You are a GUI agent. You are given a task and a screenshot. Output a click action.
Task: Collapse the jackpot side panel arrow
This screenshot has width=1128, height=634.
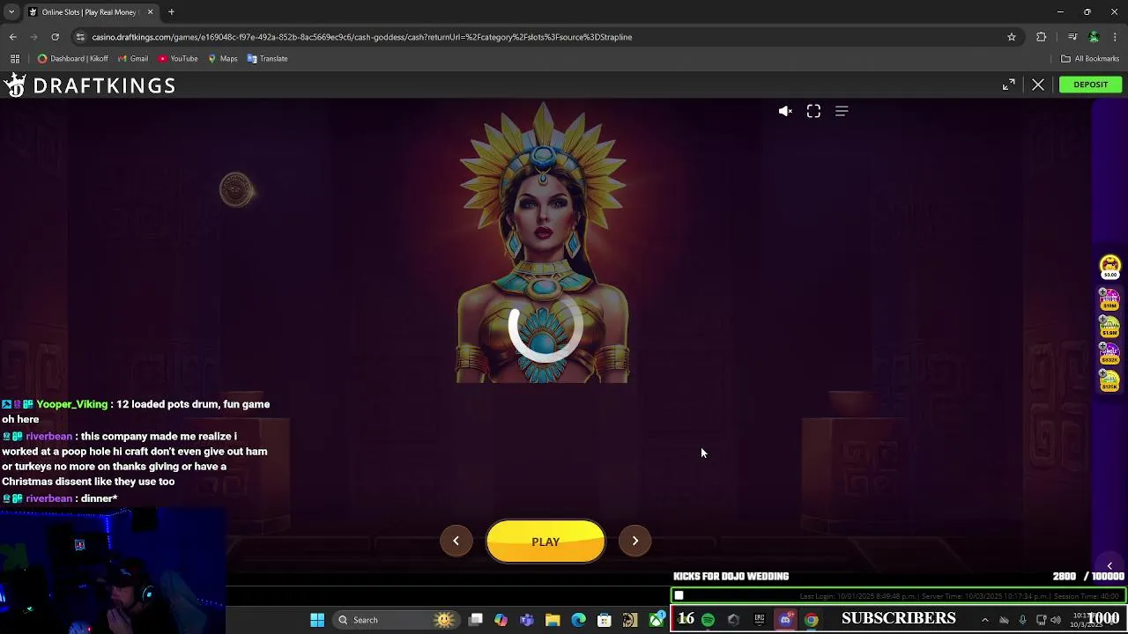1109,566
